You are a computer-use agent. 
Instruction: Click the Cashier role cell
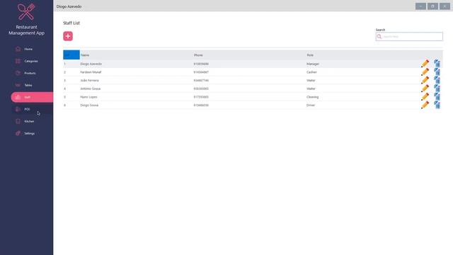pyautogui.click(x=311, y=72)
